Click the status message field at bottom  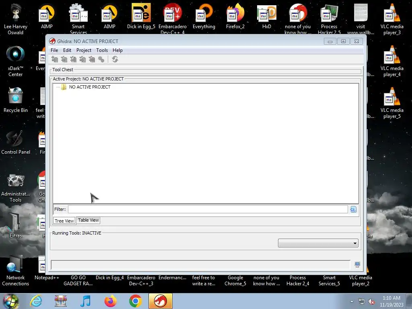[x=200, y=265]
